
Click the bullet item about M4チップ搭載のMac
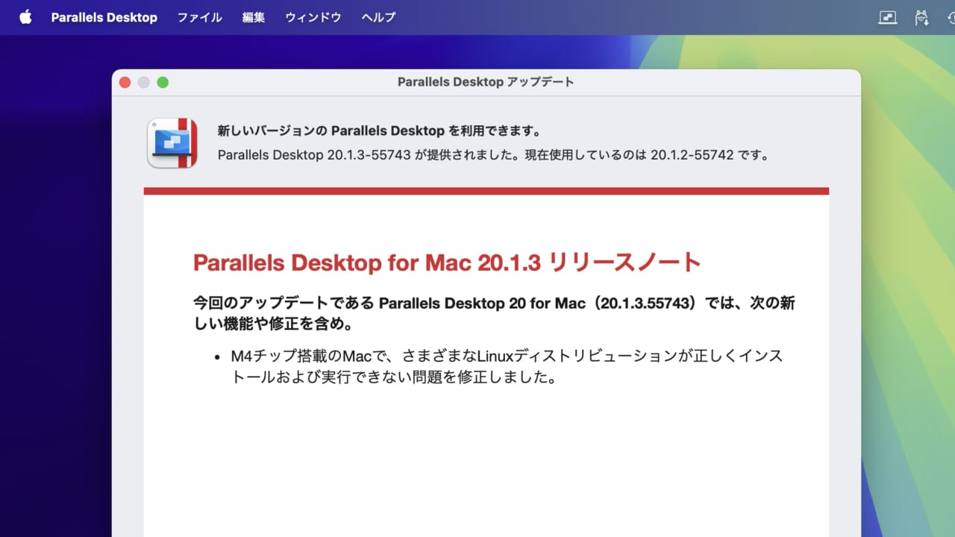(507, 366)
